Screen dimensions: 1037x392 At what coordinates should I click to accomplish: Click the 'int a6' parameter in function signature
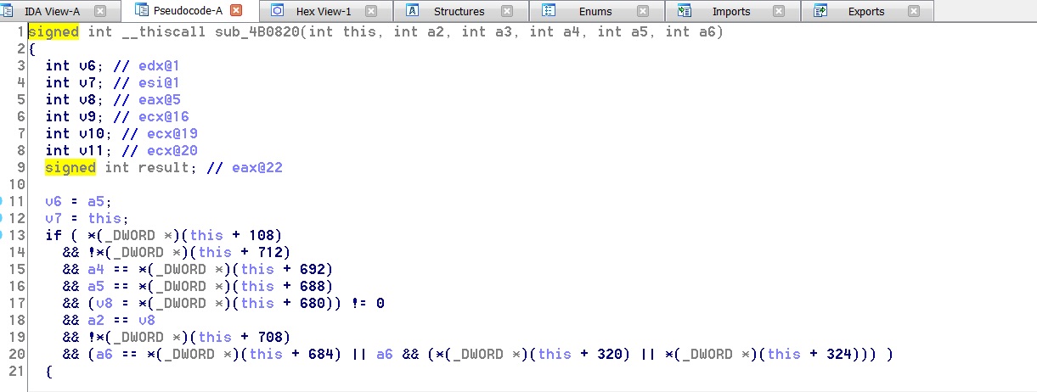coord(691,31)
